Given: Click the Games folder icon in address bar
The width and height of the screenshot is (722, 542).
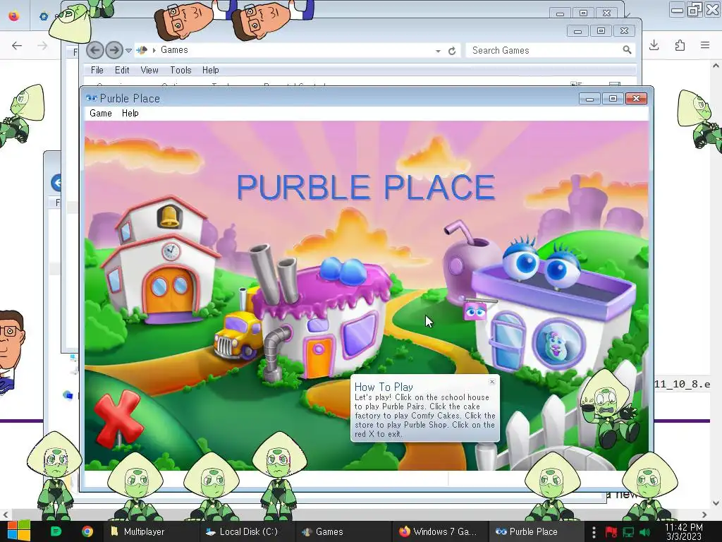Looking at the screenshot, I should (x=142, y=50).
